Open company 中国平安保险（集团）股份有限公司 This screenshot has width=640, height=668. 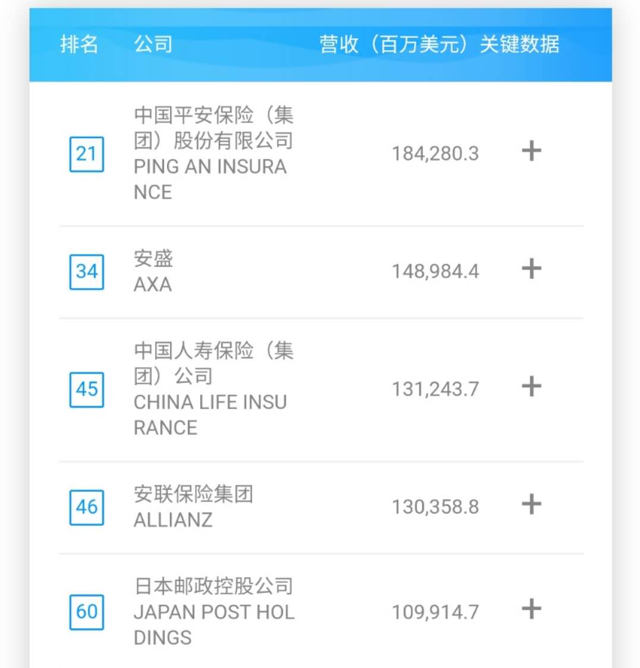pyautogui.click(x=214, y=153)
